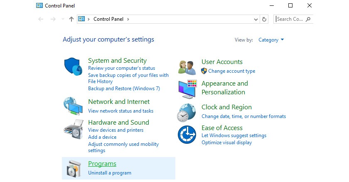
Task: Click the address bar Control Panel icon
Action: pyautogui.click(x=81, y=19)
